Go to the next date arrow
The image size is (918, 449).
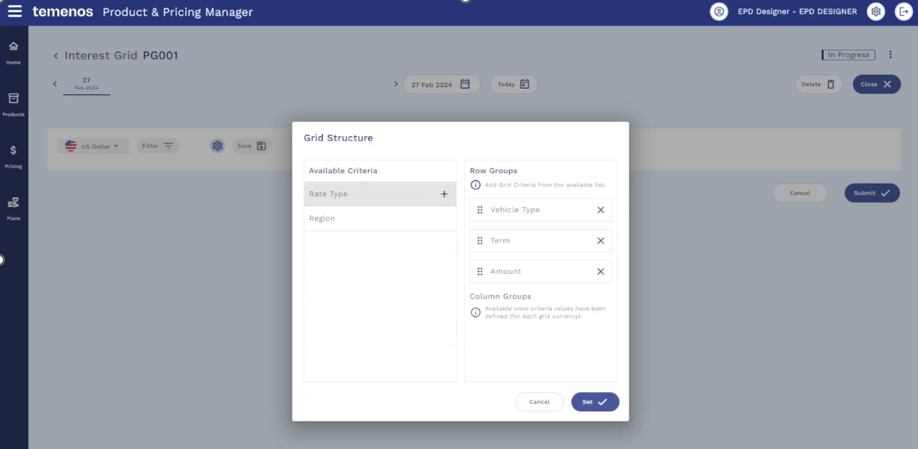click(396, 84)
